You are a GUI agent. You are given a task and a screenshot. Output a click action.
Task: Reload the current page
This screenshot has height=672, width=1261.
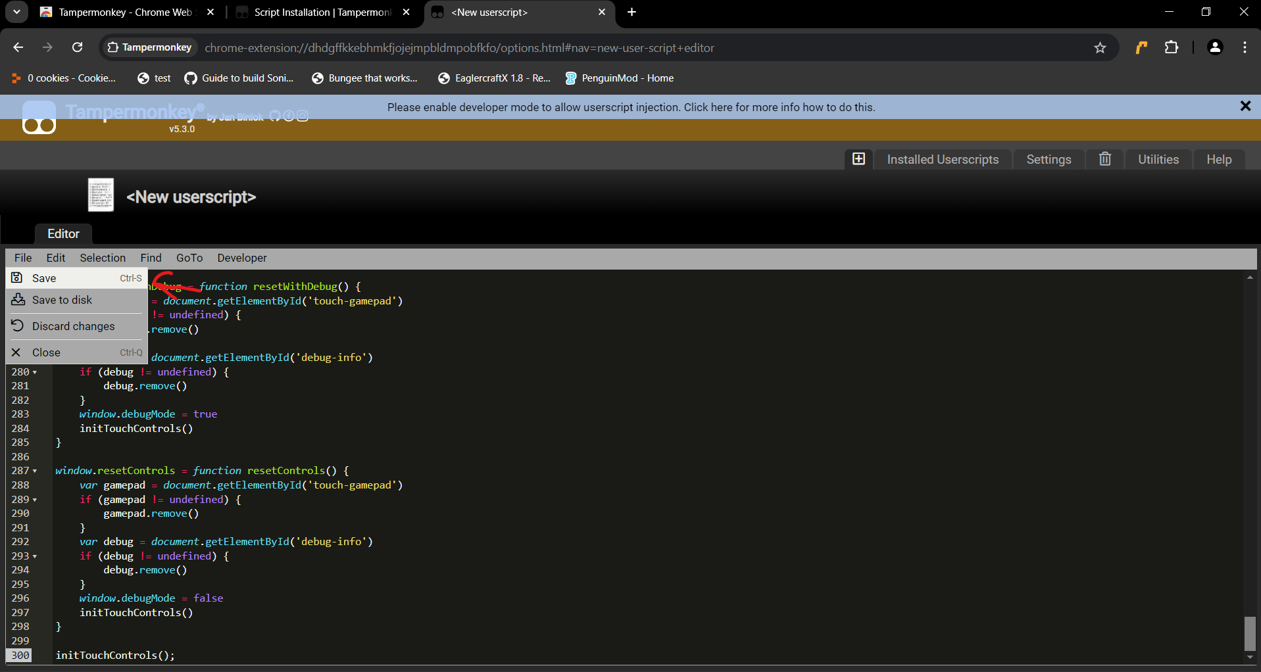point(78,47)
